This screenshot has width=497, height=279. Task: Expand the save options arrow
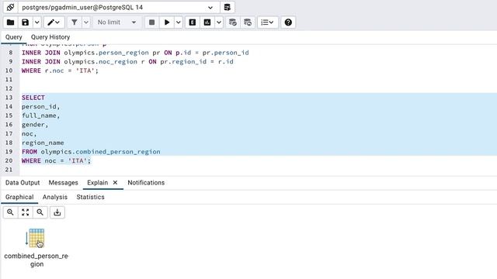[37, 22]
